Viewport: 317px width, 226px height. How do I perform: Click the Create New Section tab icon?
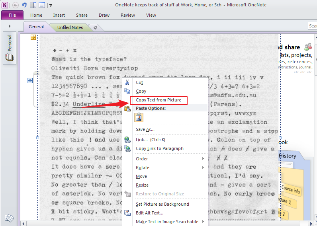coord(95,27)
